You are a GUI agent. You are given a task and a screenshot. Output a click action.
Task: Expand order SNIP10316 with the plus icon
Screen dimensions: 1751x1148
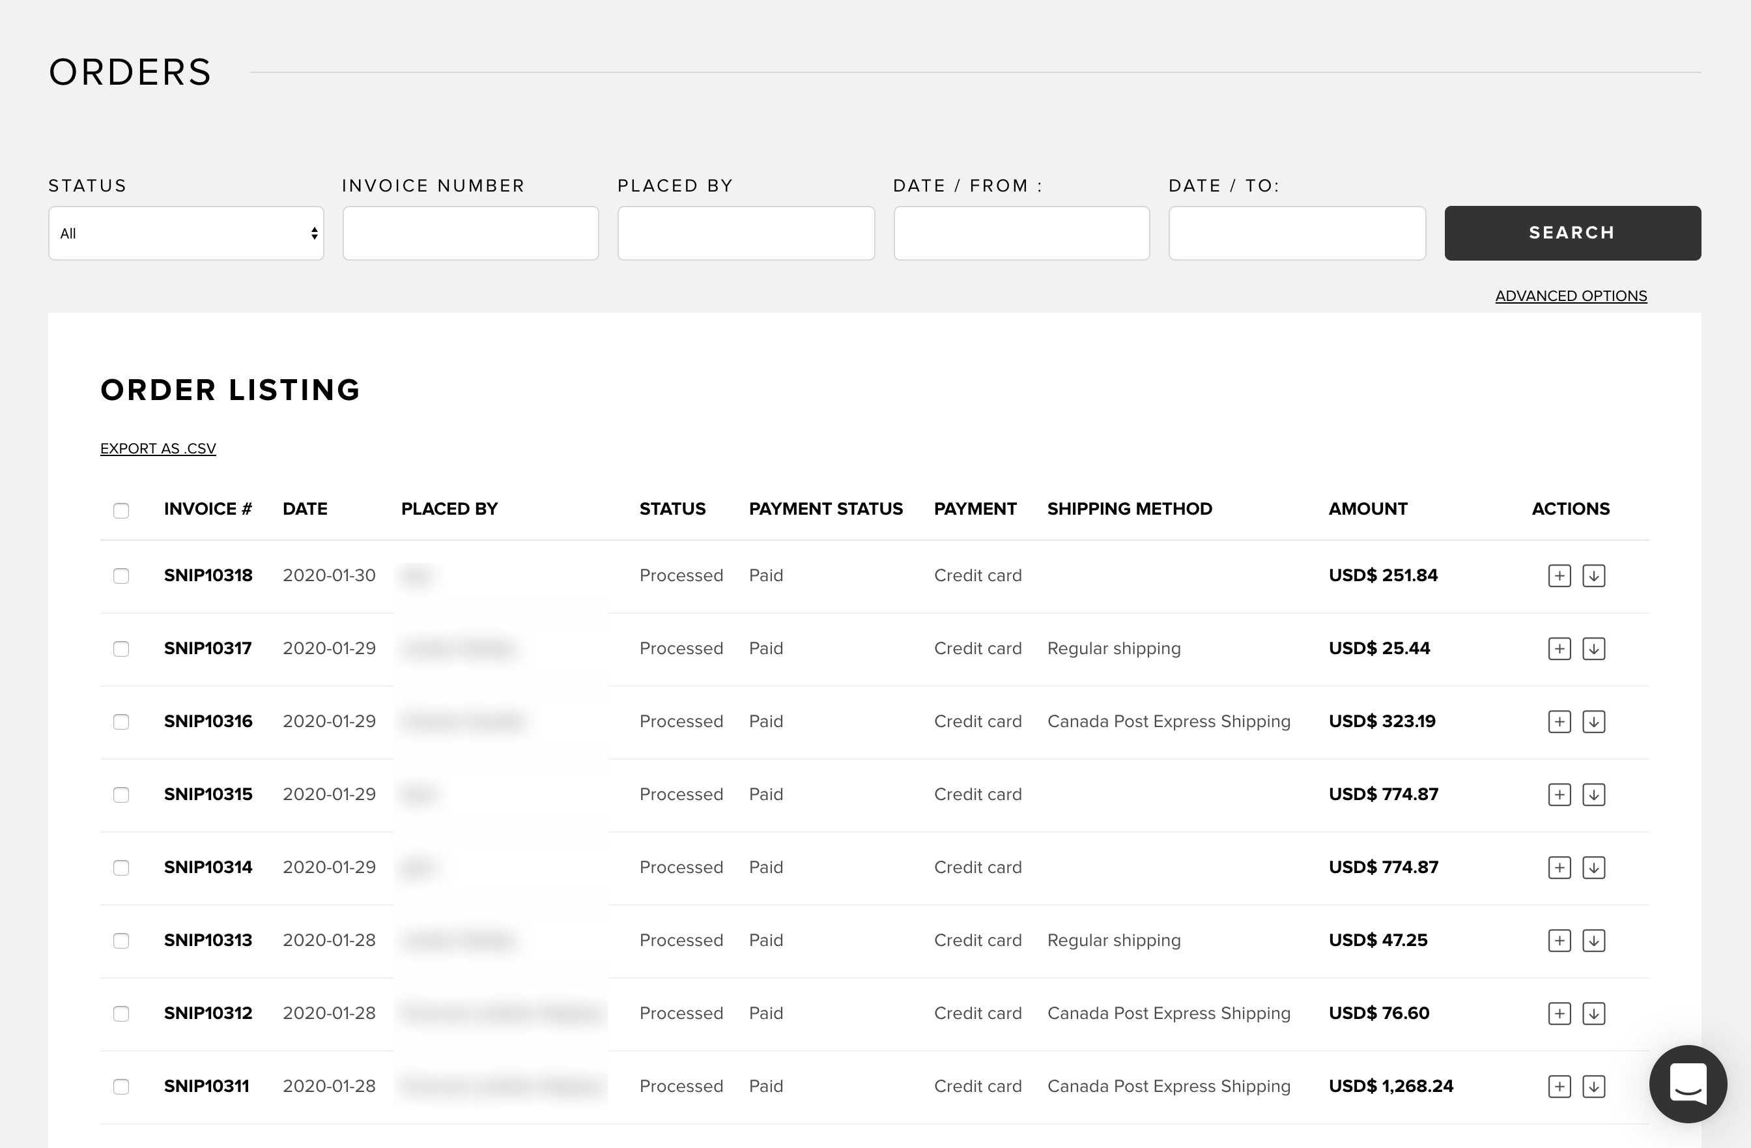(1559, 721)
